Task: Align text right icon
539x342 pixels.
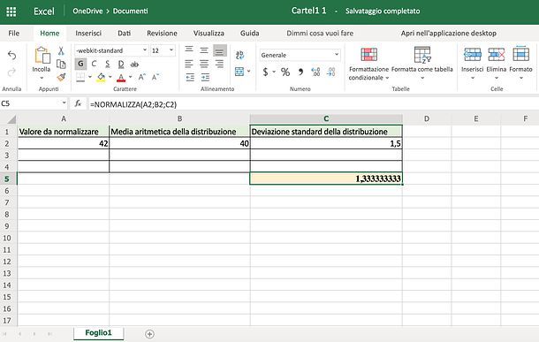Action: point(219,64)
